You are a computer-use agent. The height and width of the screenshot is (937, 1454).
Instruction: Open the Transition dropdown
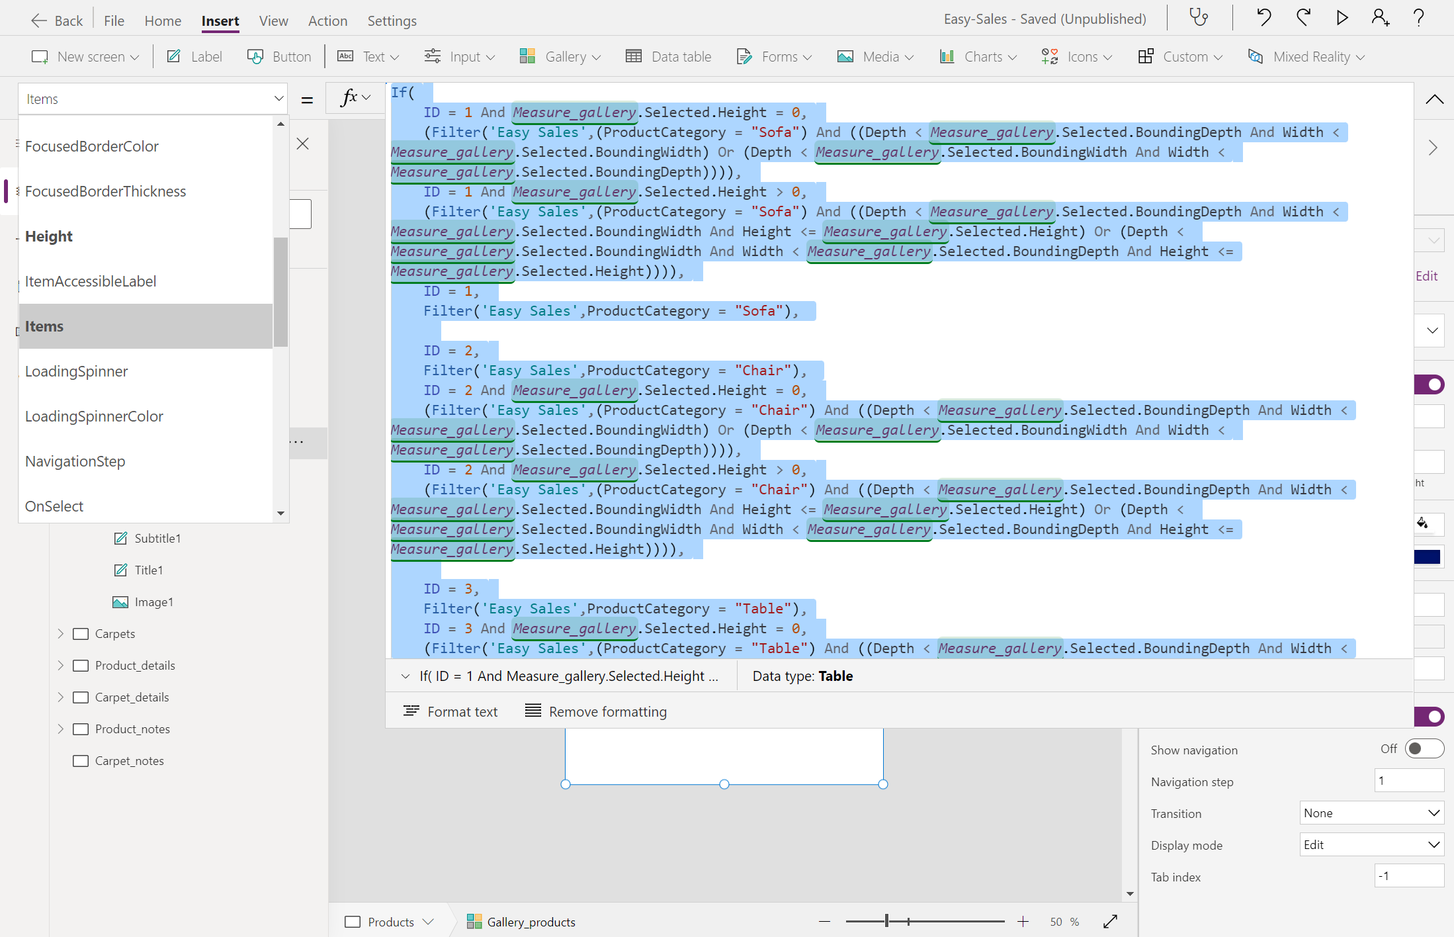(x=1371, y=813)
